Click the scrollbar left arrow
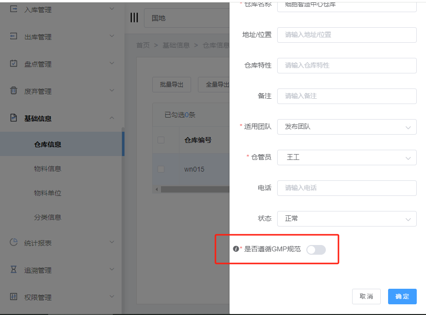426x315 pixels. [157, 189]
